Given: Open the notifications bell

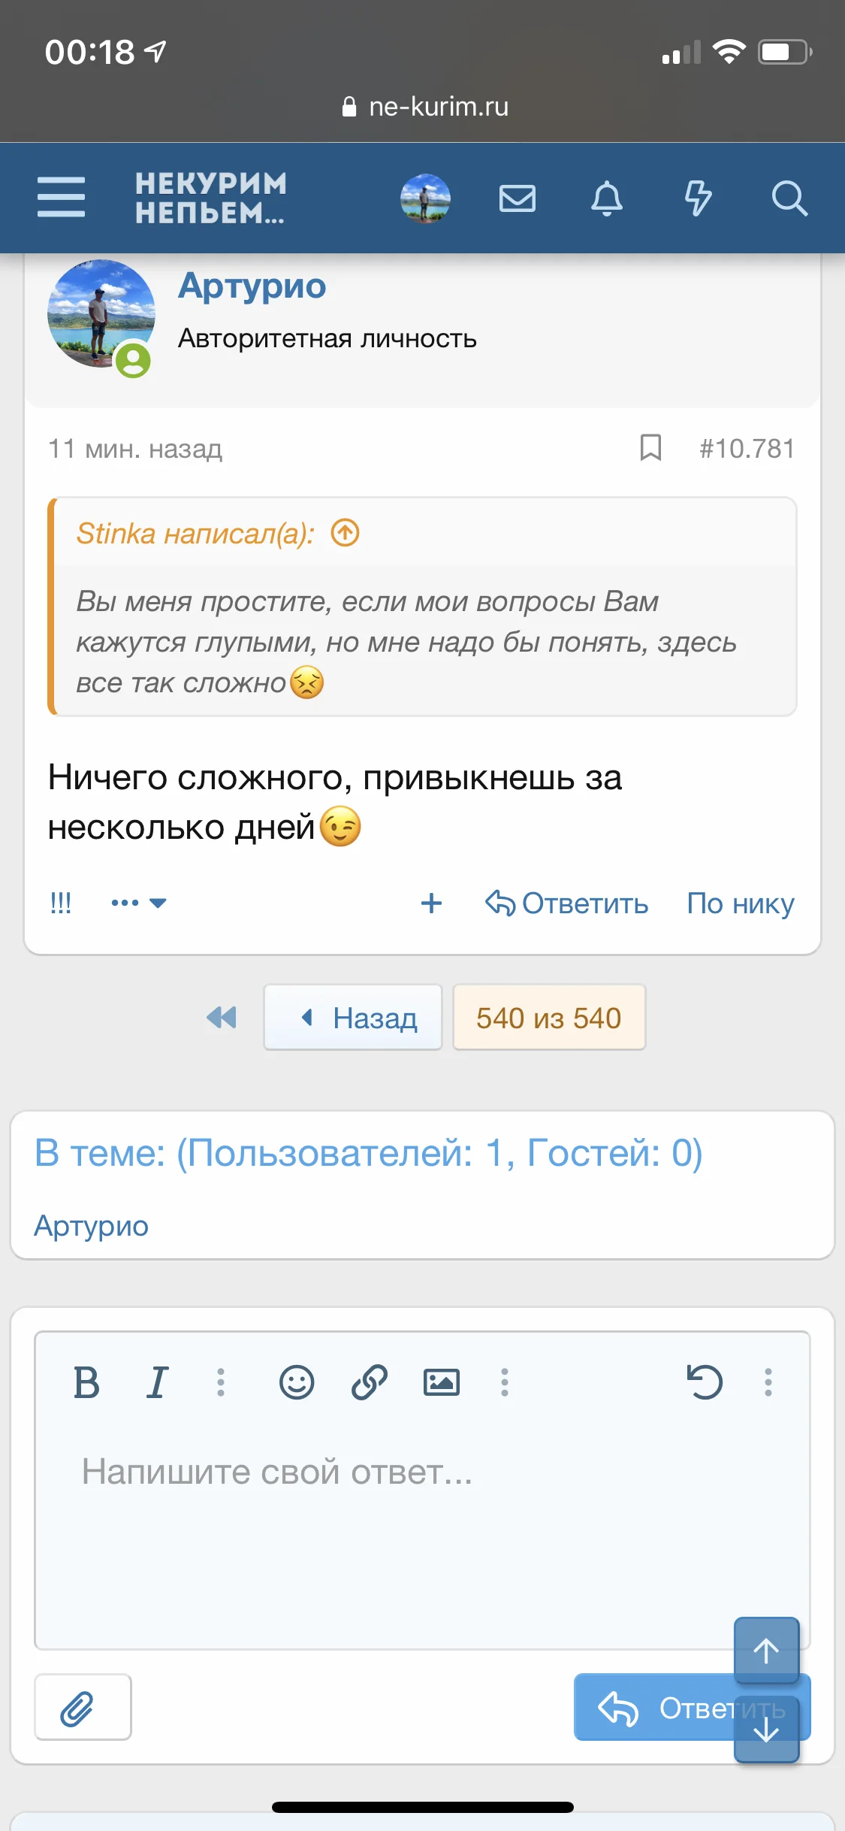Looking at the screenshot, I should point(607,198).
